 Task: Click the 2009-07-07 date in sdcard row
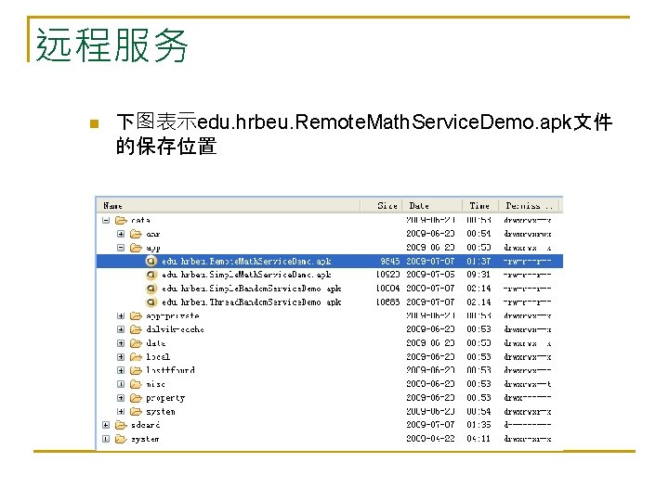(430, 425)
